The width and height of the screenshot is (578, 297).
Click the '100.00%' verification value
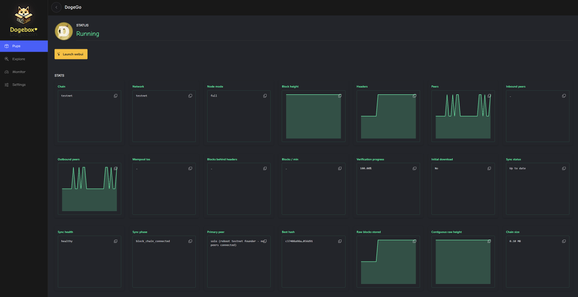click(366, 168)
